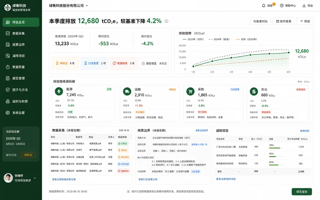Click 查看口径变更记录 link

click(x=148, y=179)
